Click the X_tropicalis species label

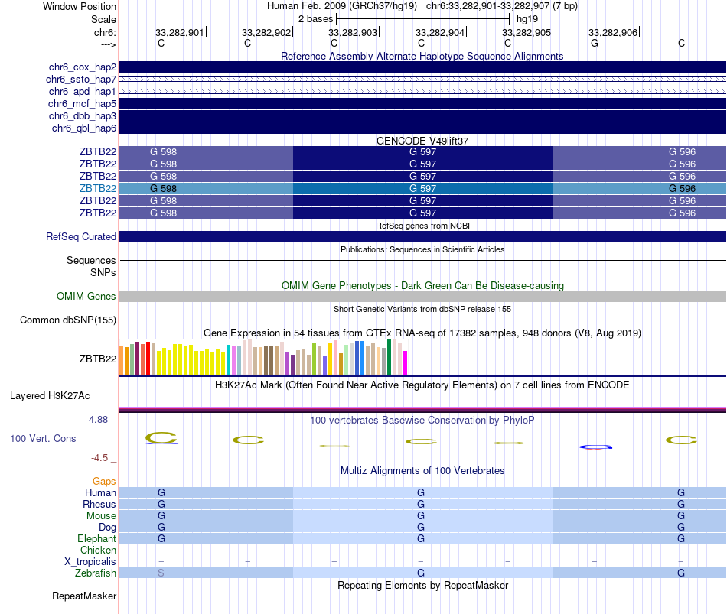coord(90,562)
